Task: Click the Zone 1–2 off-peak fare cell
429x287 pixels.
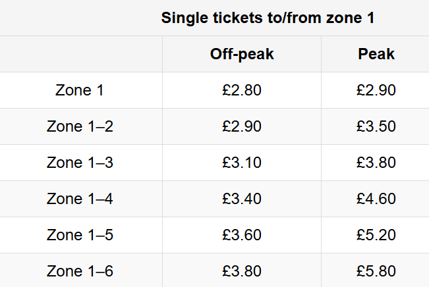Action: 242,126
